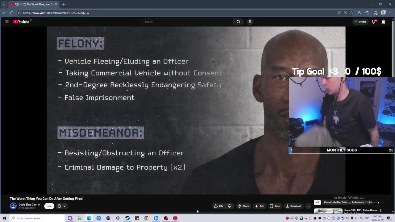Reload the current page
The height and width of the screenshot is (222, 395).
(x=12, y=13)
